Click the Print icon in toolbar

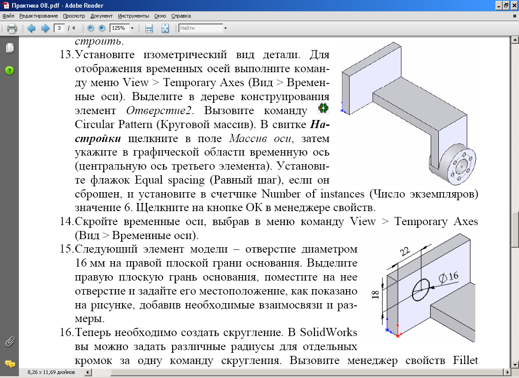[12, 28]
